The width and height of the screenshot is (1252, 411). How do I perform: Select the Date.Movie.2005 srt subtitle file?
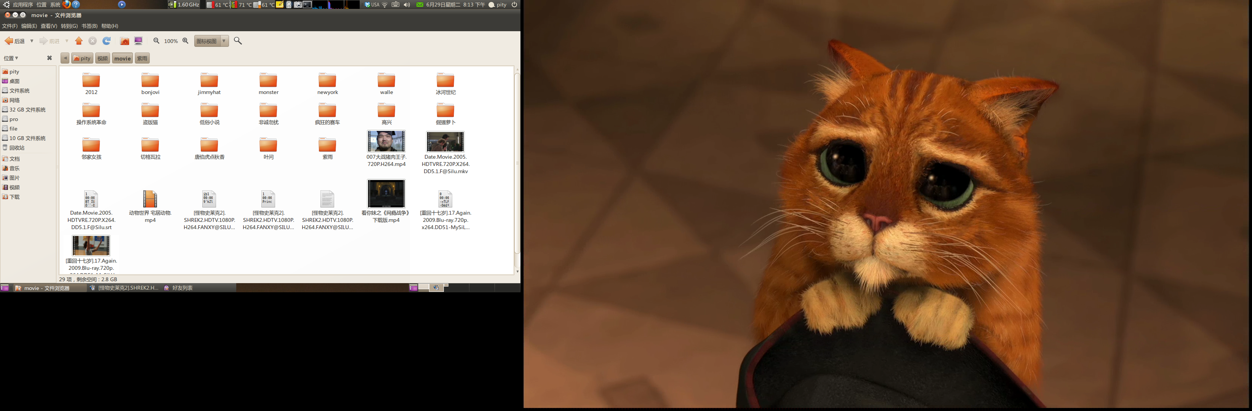pyautogui.click(x=91, y=210)
